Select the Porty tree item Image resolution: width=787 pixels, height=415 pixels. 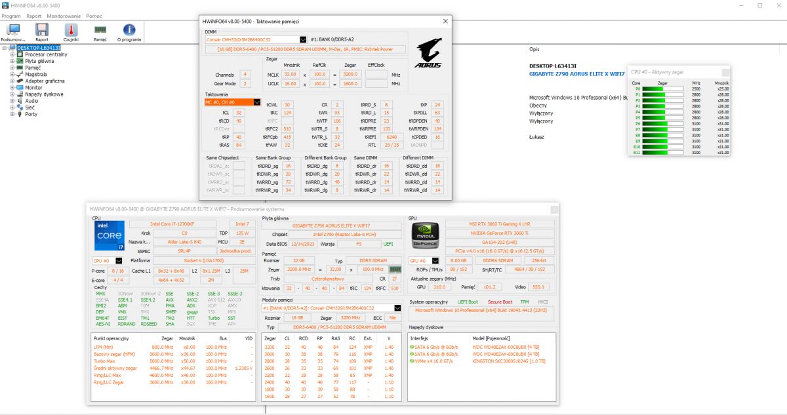pos(31,113)
